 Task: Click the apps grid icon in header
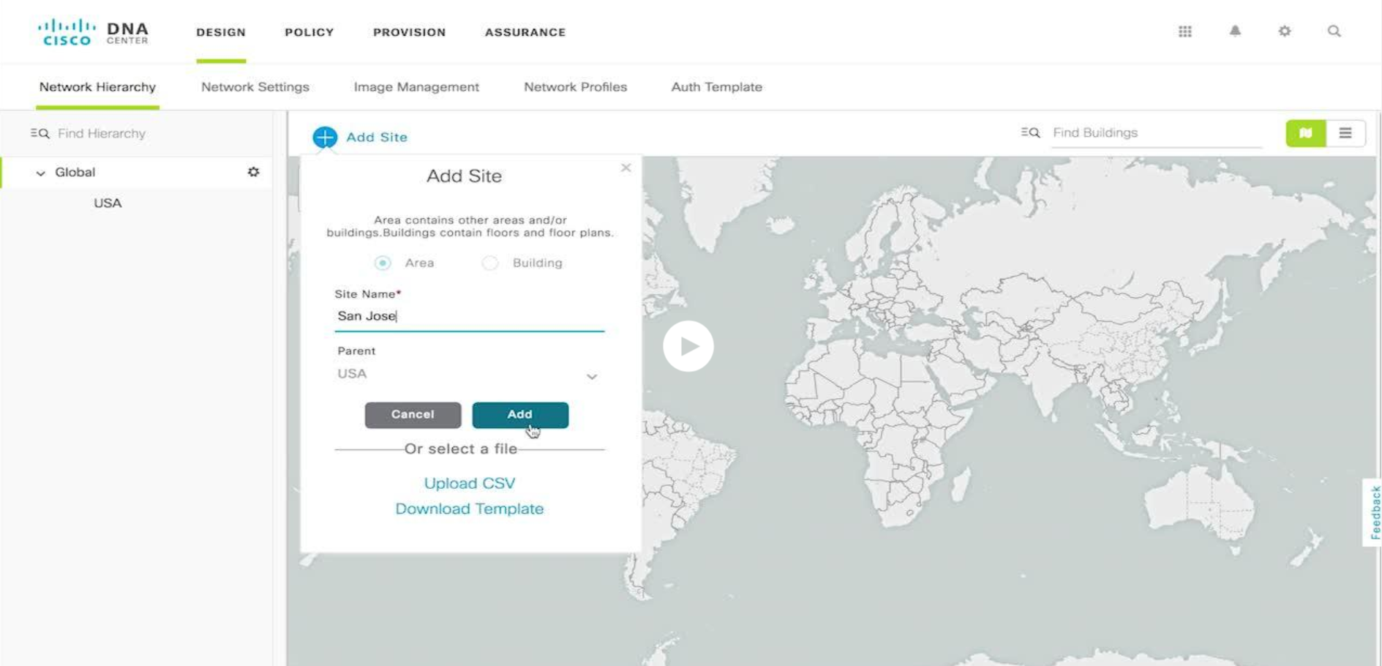[x=1184, y=31]
